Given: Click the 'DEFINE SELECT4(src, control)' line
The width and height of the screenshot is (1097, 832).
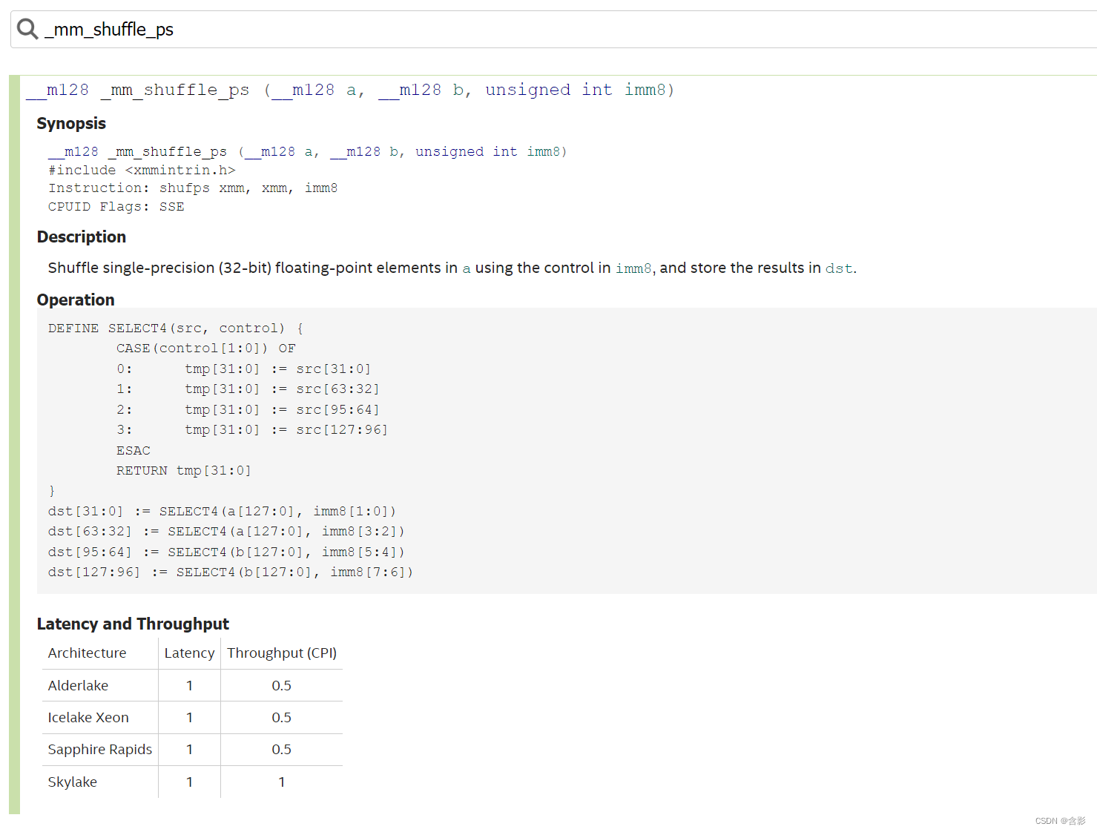Looking at the screenshot, I should tap(176, 328).
